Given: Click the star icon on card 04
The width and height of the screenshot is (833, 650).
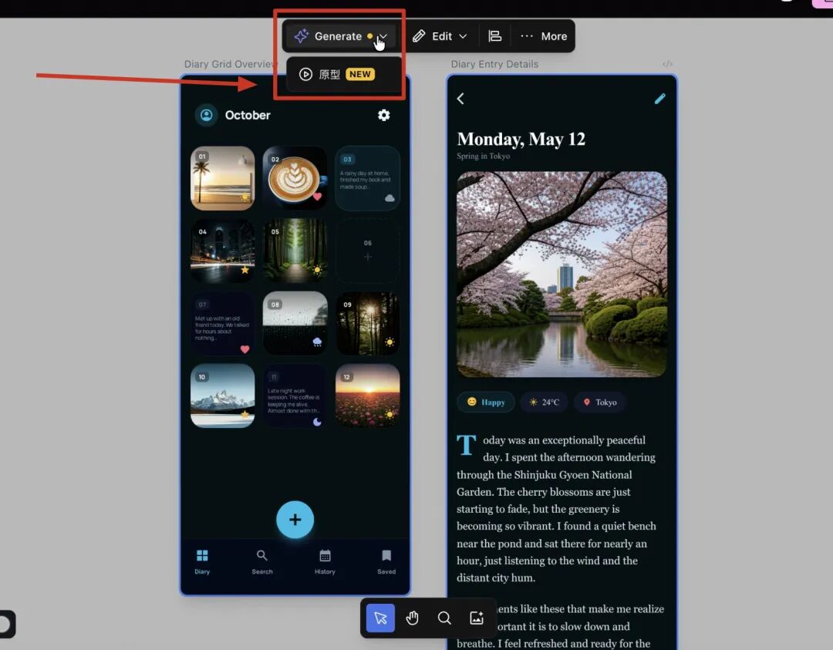Looking at the screenshot, I should [245, 270].
